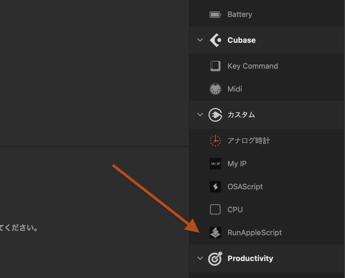Click the OSAScript icon
Image resolution: width=345 pixels, height=278 pixels.
pyautogui.click(x=215, y=187)
